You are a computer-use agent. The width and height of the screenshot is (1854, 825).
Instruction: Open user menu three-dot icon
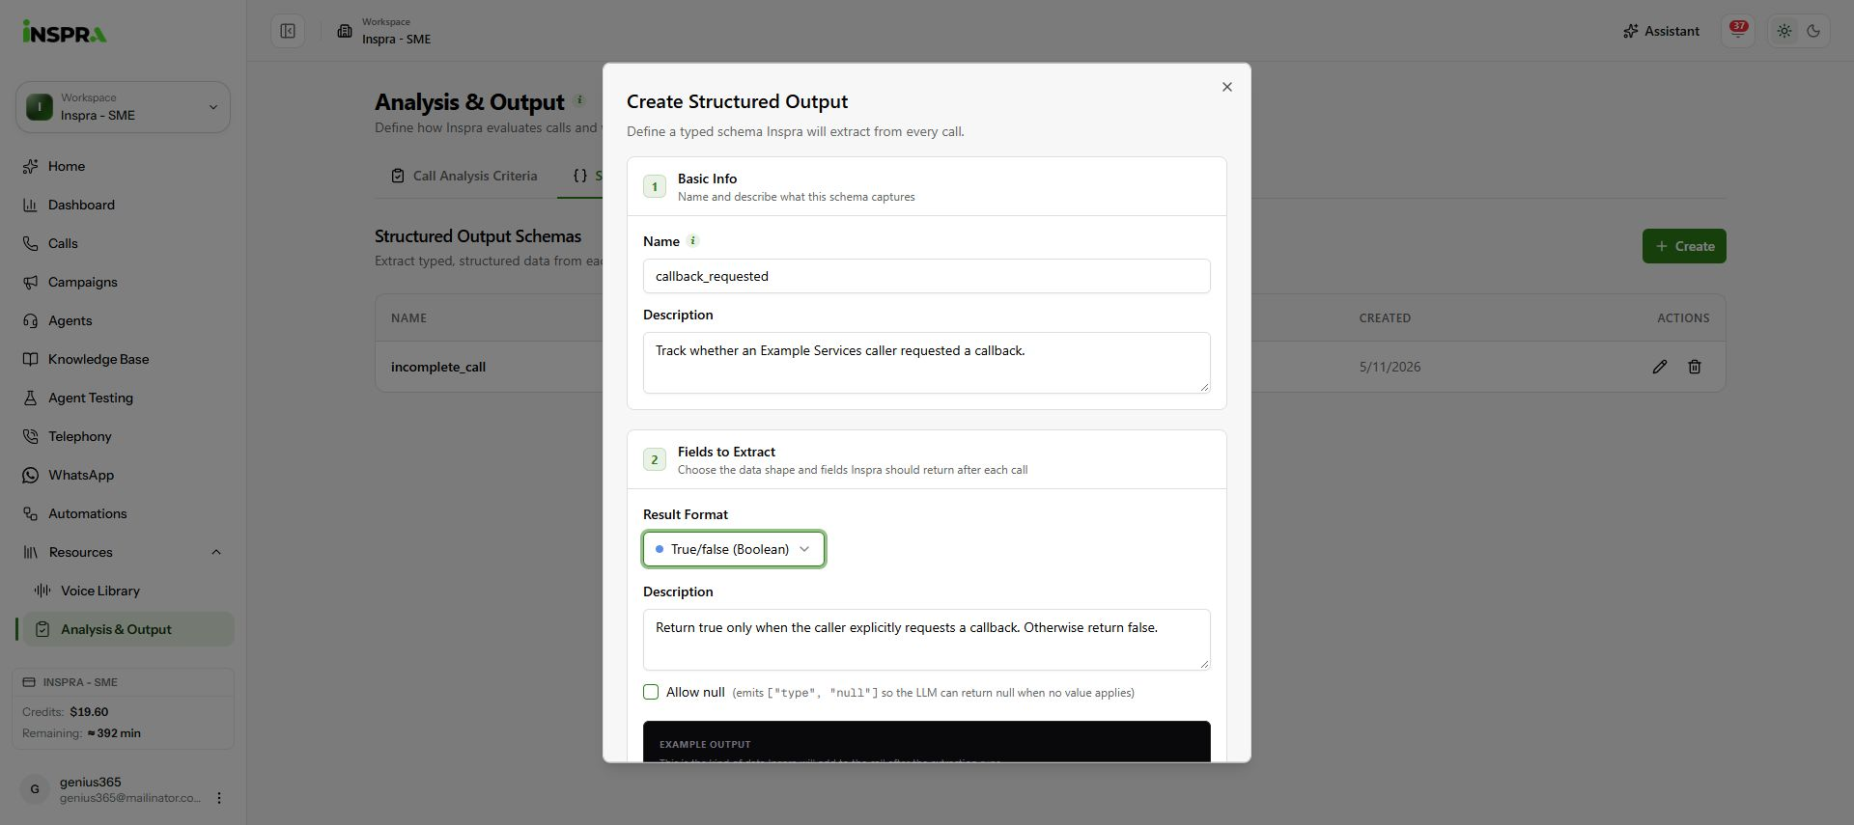(219, 798)
